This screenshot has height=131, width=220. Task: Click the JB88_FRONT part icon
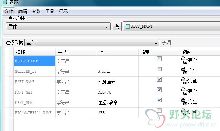pos(128,26)
